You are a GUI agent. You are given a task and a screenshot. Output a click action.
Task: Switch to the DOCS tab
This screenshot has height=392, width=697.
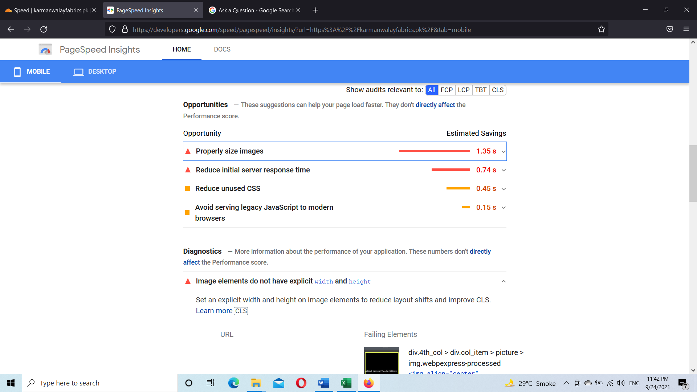pos(222,49)
